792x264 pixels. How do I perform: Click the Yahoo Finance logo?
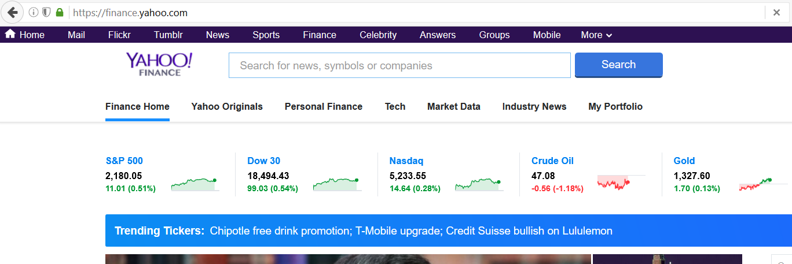tap(159, 64)
